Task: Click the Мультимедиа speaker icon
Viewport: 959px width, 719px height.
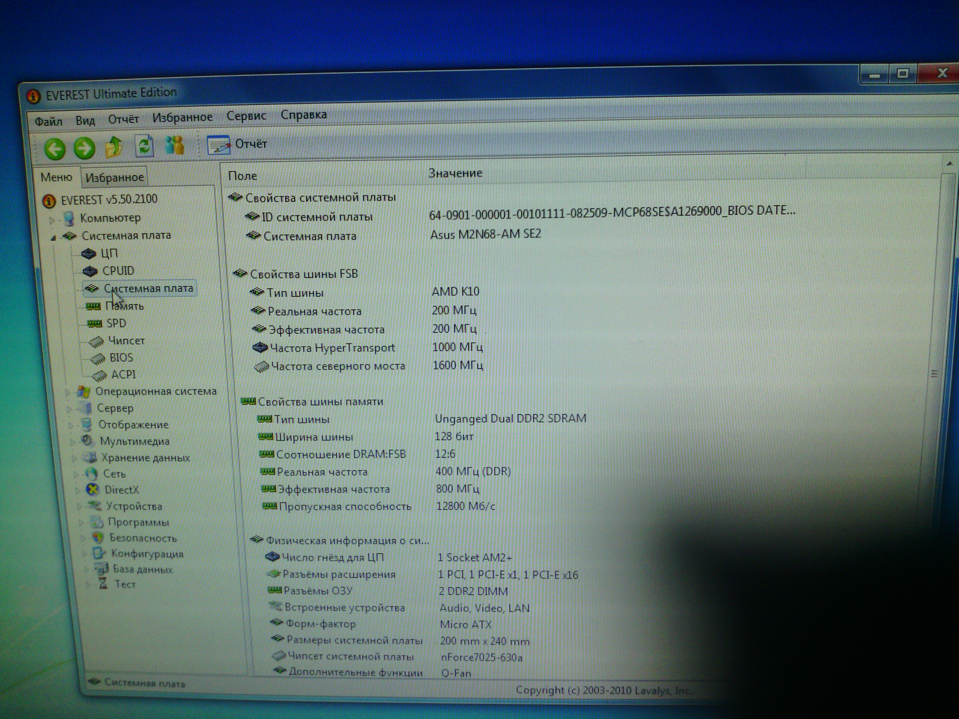Action: (88, 441)
